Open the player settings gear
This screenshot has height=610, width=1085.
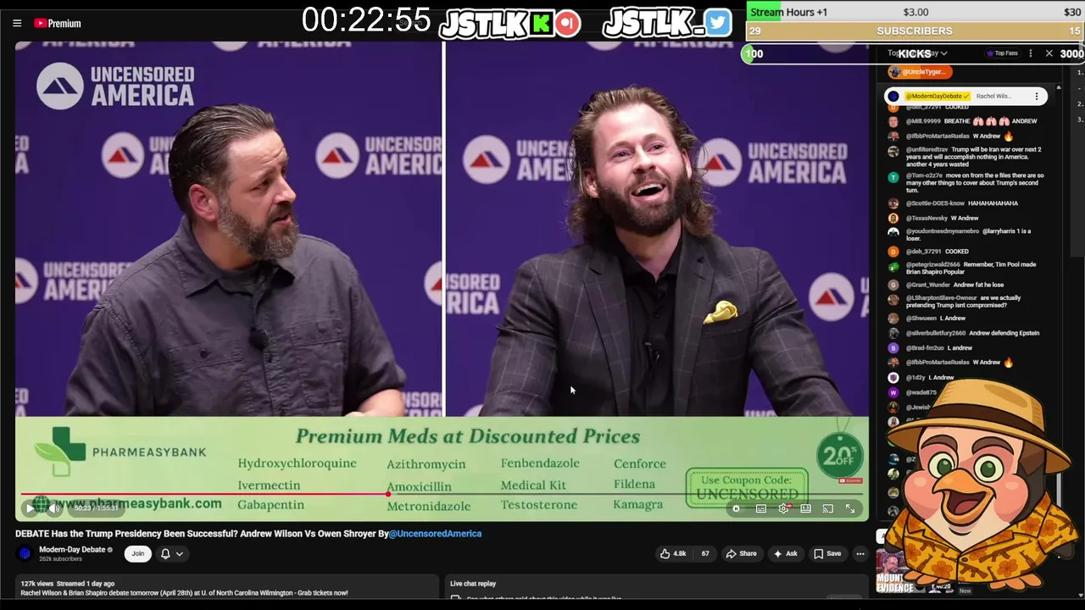coord(783,508)
